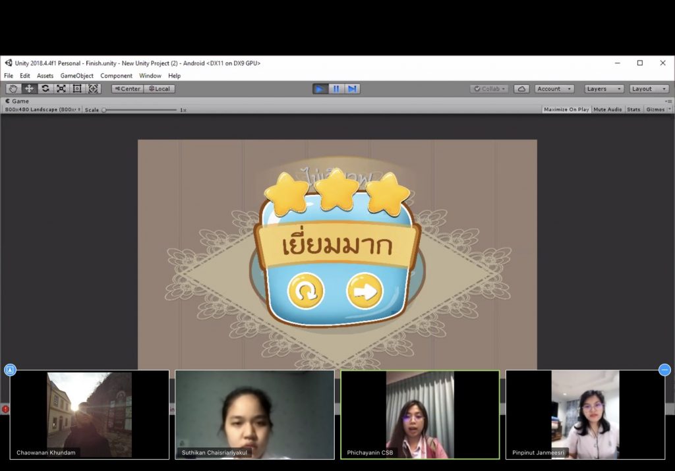This screenshot has width=675, height=471.
Task: Open Unity cloud services
Action: [521, 89]
